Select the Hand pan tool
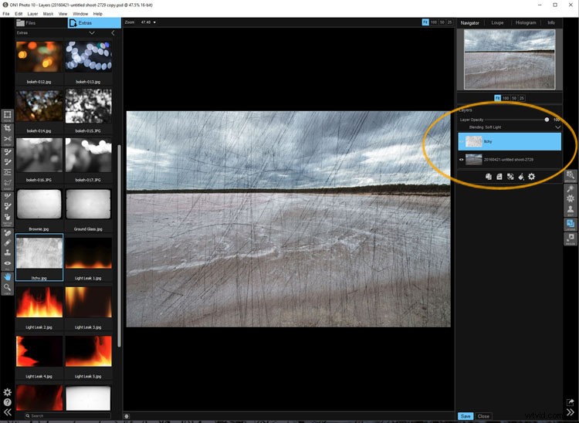Screen dimensions: 579x423 pos(7,277)
